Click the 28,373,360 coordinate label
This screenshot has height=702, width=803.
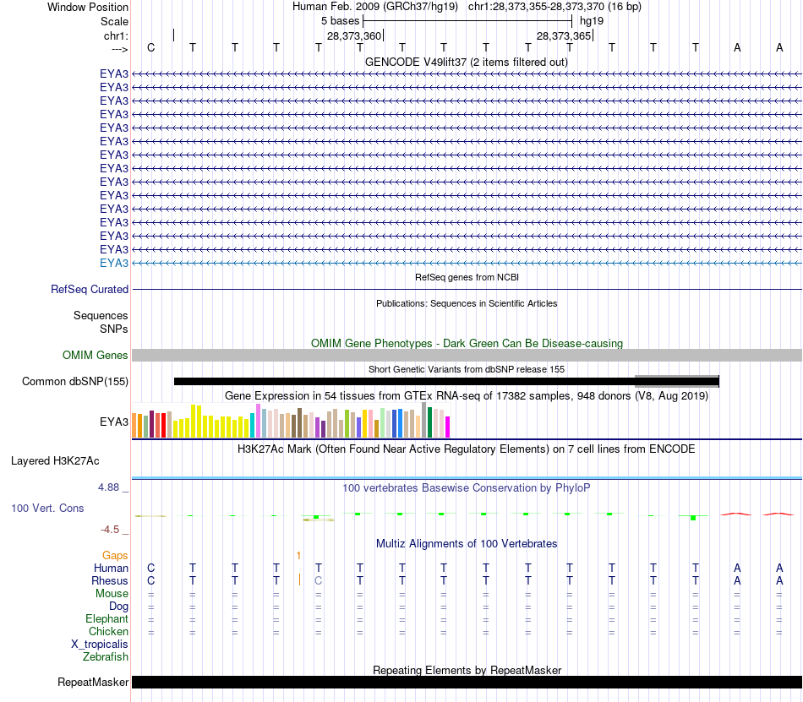click(x=354, y=35)
